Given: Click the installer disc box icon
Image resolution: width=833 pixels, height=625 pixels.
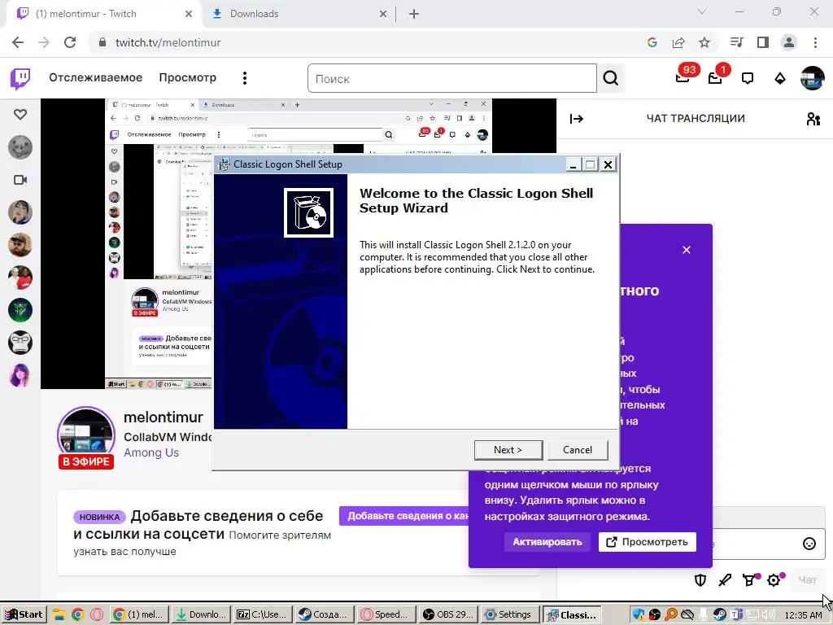Looking at the screenshot, I should tap(308, 212).
